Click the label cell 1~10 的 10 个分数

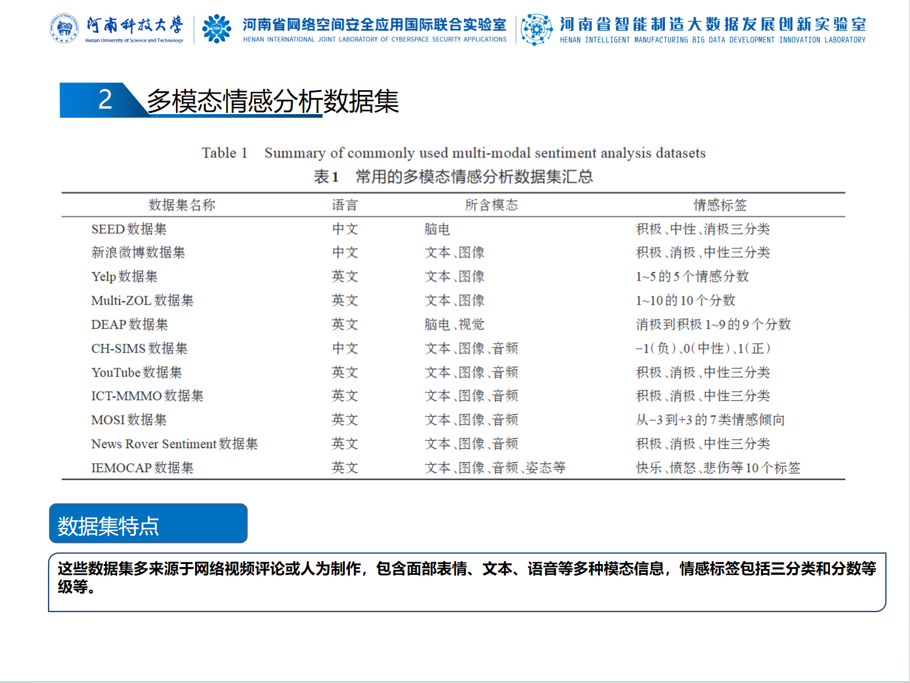coord(685,300)
